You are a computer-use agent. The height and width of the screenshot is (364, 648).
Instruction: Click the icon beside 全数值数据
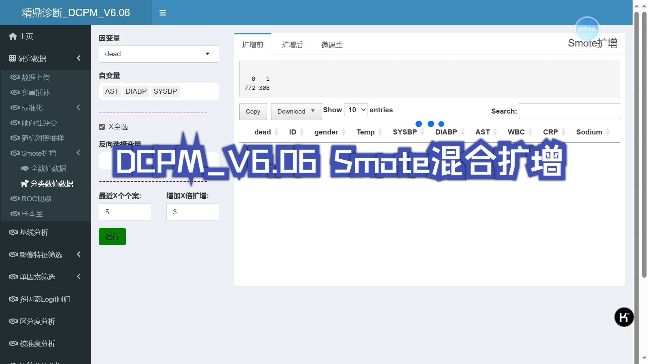coord(24,168)
